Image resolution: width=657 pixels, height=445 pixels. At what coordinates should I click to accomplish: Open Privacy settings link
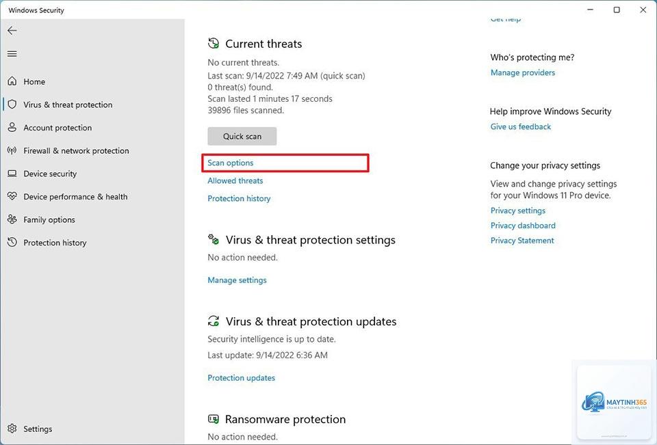(518, 211)
